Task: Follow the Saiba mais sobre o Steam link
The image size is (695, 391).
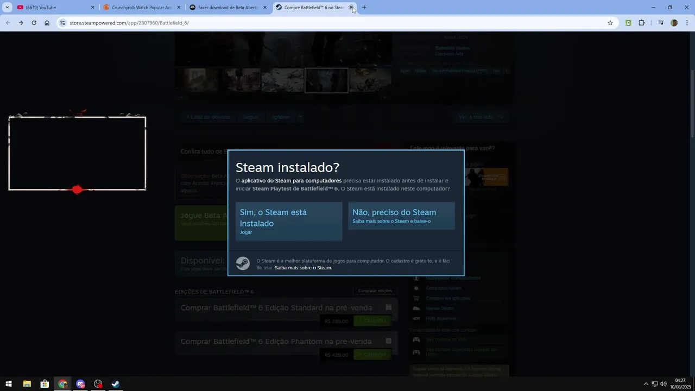Action: point(303,268)
